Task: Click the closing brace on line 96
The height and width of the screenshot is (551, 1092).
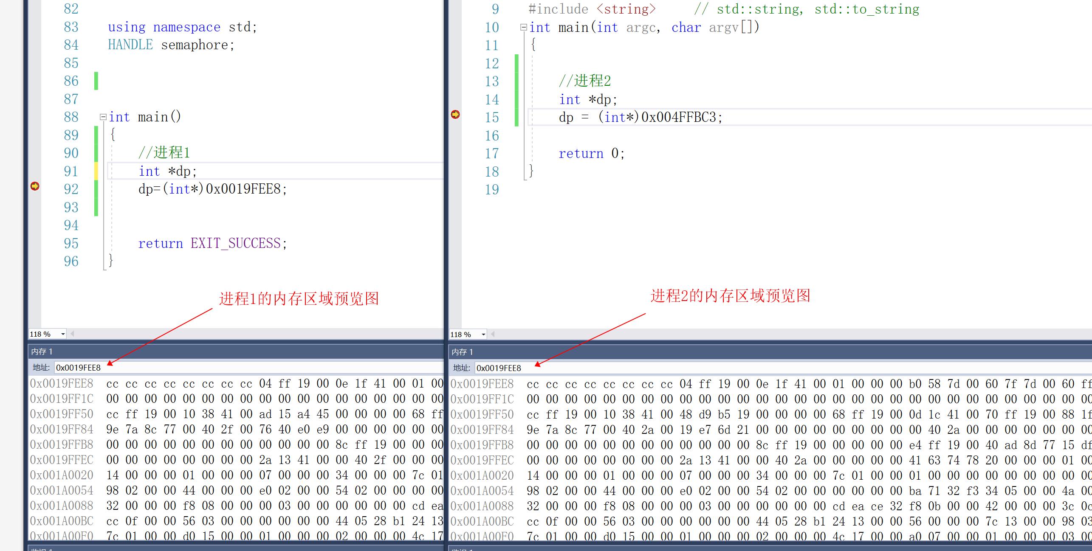Action: [110, 260]
